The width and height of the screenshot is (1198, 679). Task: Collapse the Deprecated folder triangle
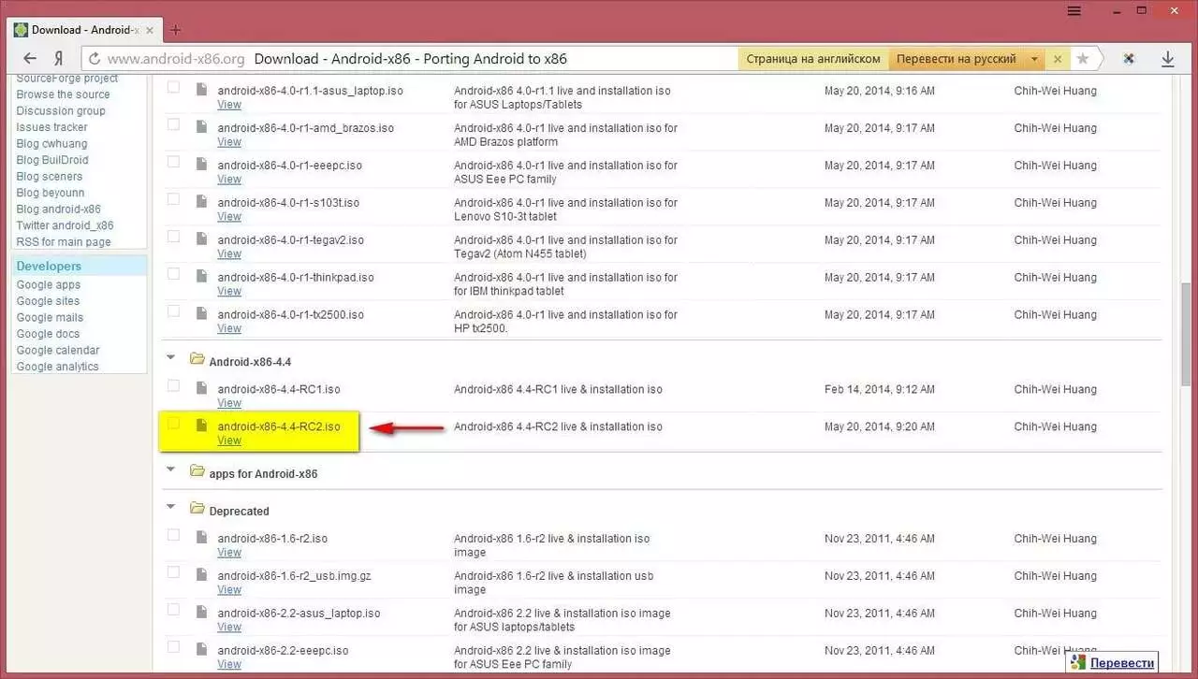pos(170,506)
